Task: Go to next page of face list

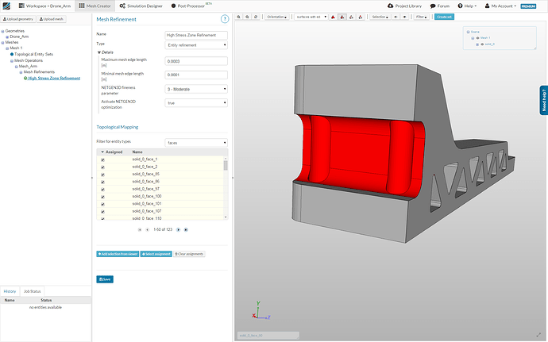Action: coord(177,229)
